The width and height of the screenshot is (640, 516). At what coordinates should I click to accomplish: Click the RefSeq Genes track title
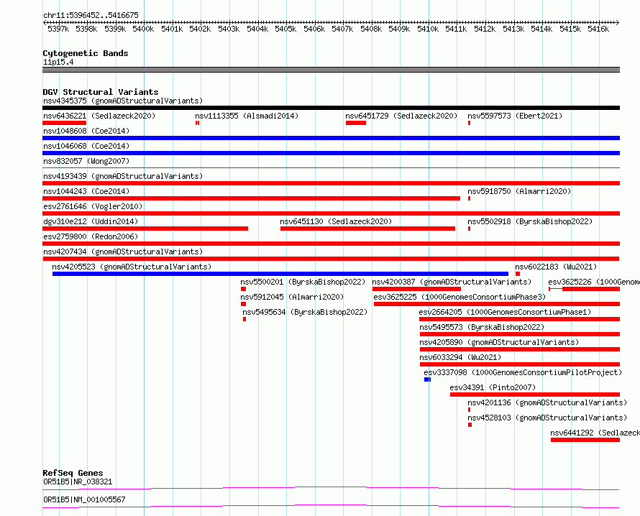(73, 473)
